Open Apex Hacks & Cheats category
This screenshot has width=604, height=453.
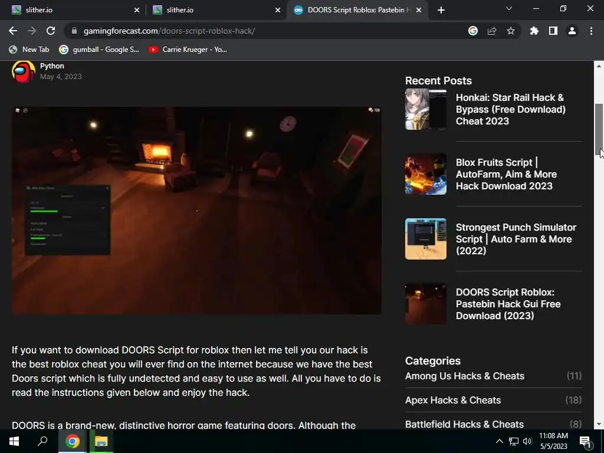point(453,401)
